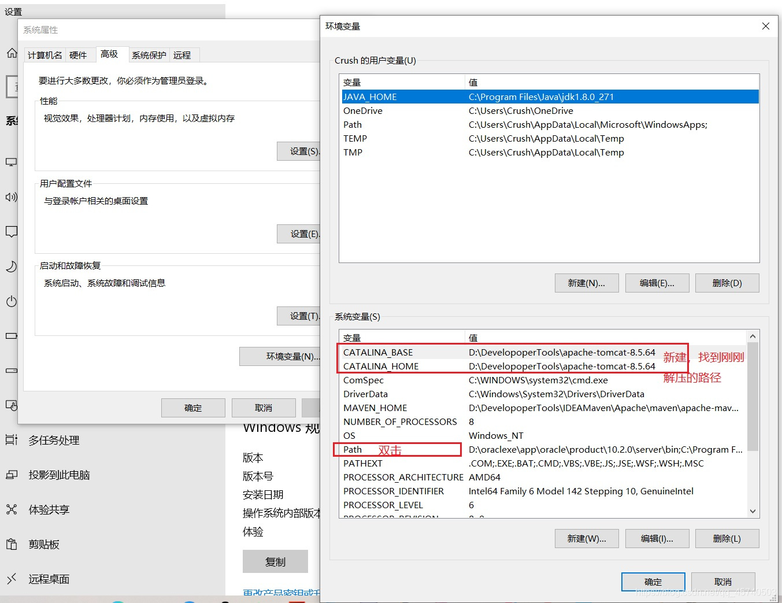Select MAVEN_HOME system variable row
Viewport: 782px width, 603px height.
coord(543,408)
